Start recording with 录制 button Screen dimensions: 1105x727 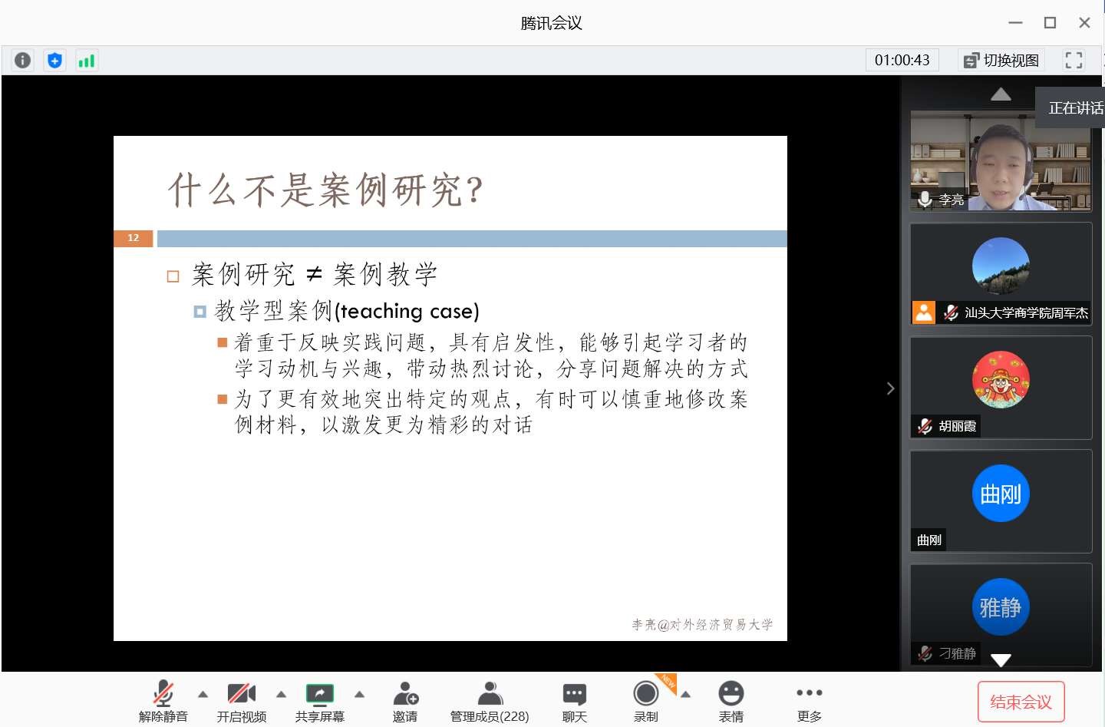pos(645,701)
